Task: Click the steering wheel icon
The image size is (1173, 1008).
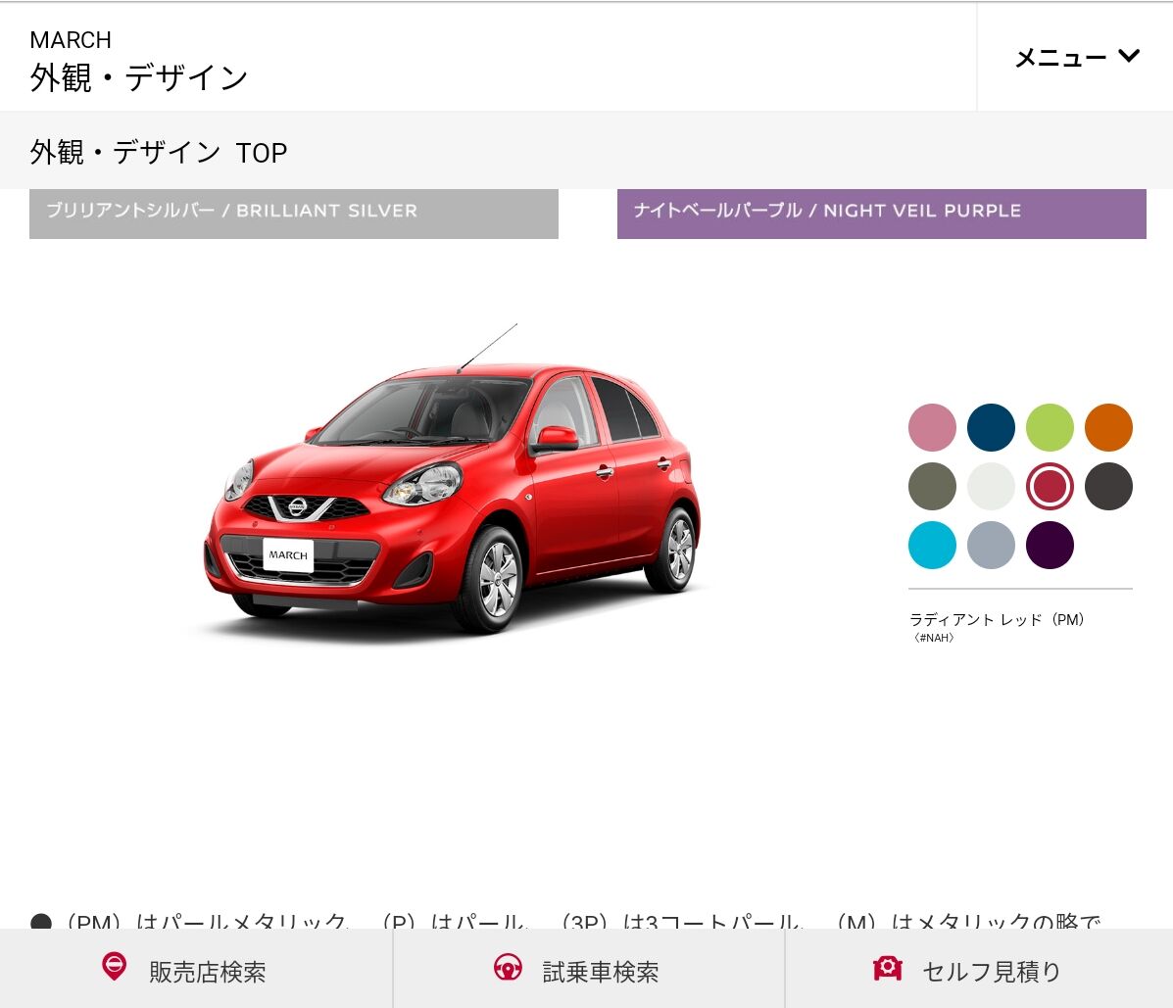Action: pyautogui.click(x=508, y=967)
